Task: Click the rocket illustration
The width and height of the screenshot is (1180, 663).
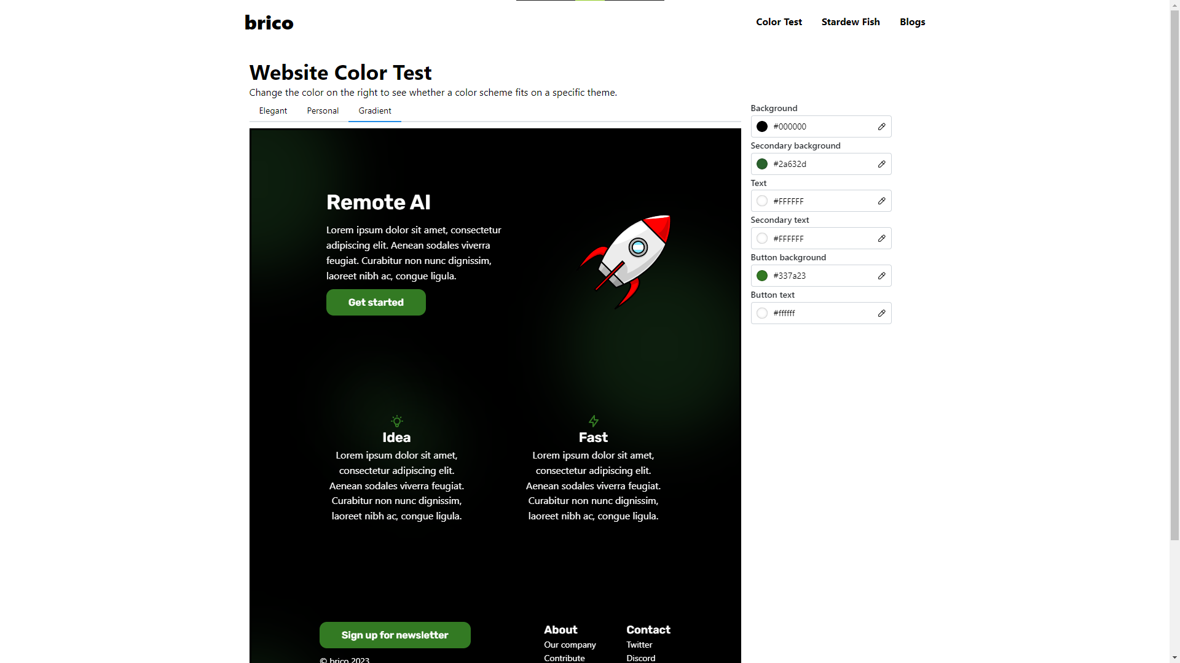Action: point(626,262)
